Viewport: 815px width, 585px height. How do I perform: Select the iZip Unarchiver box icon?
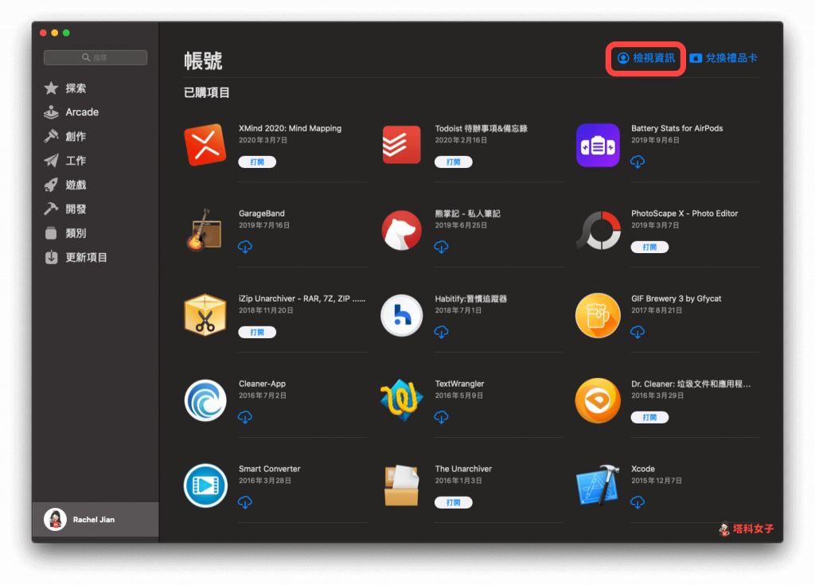[x=205, y=315]
